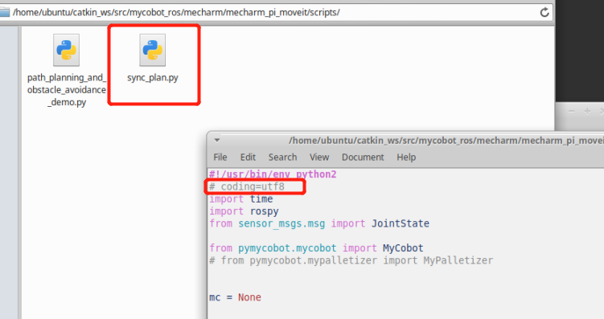Open the editor window menu arrow
The height and width of the screenshot is (319, 604).
pyautogui.click(x=217, y=141)
